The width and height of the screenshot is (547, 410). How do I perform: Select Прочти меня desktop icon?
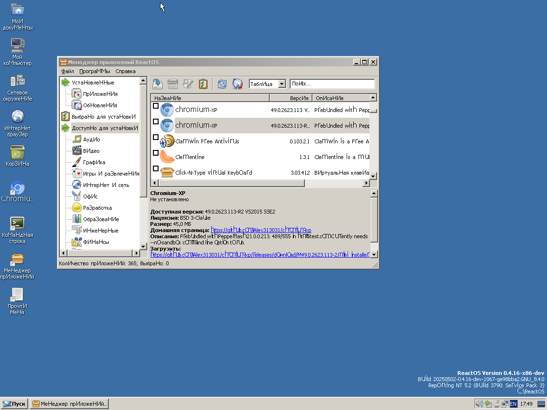click(x=18, y=301)
